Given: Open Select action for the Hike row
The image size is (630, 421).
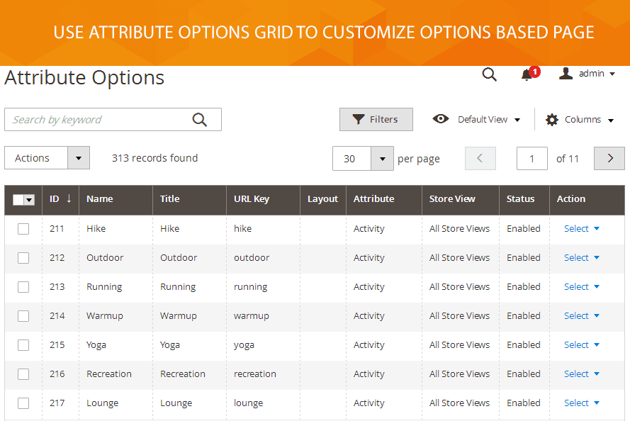Looking at the screenshot, I should (x=581, y=229).
